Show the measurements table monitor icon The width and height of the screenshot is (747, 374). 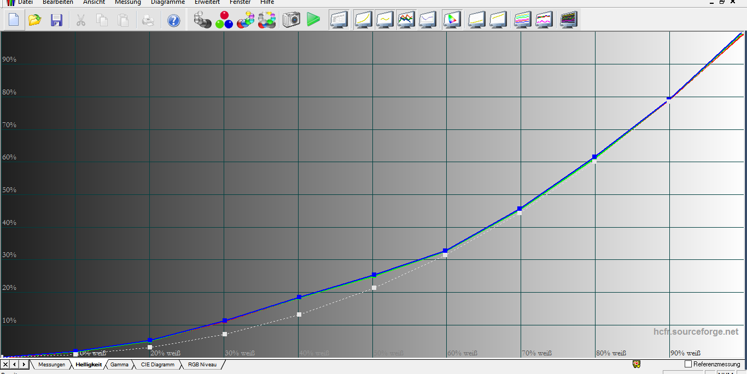339,20
